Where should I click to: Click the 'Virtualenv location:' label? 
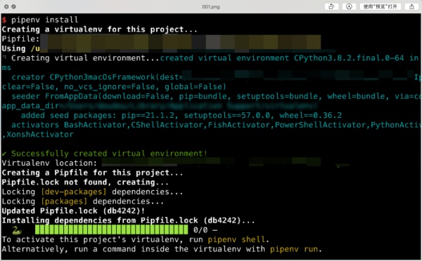[x=49, y=163]
